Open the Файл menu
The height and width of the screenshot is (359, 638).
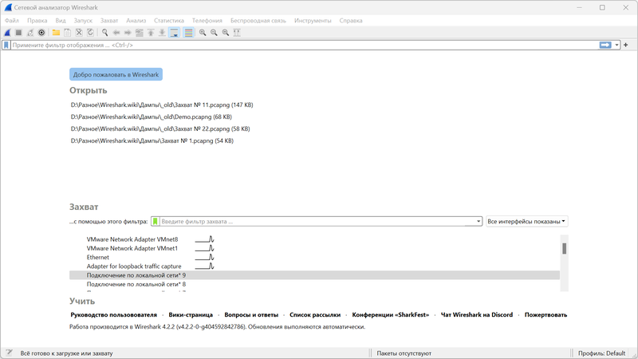(x=12, y=21)
